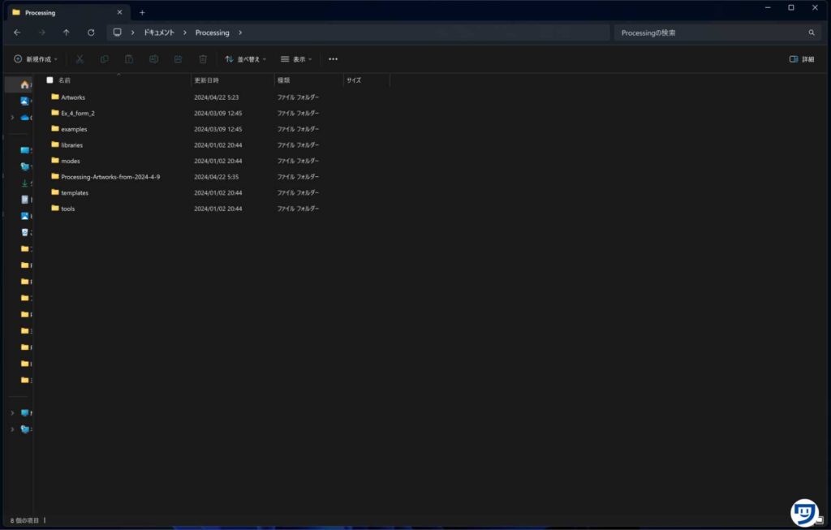This screenshot has width=831, height=530.
Task: Select the libraries folder
Action: click(x=71, y=144)
